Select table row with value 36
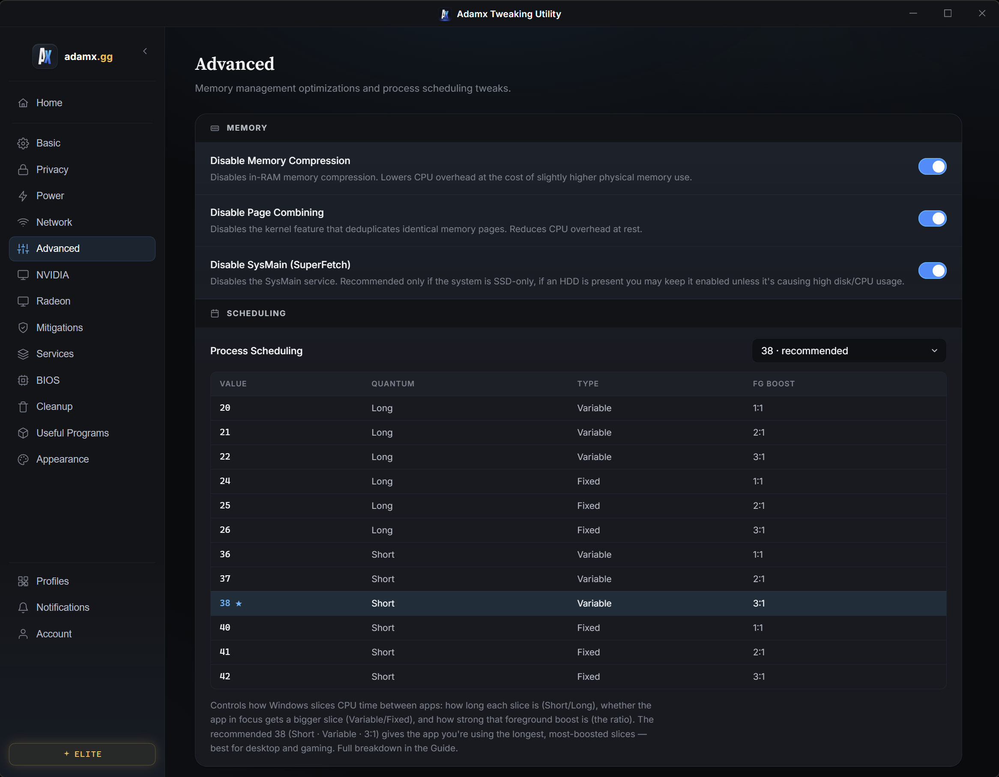This screenshot has height=777, width=999. [x=578, y=555]
